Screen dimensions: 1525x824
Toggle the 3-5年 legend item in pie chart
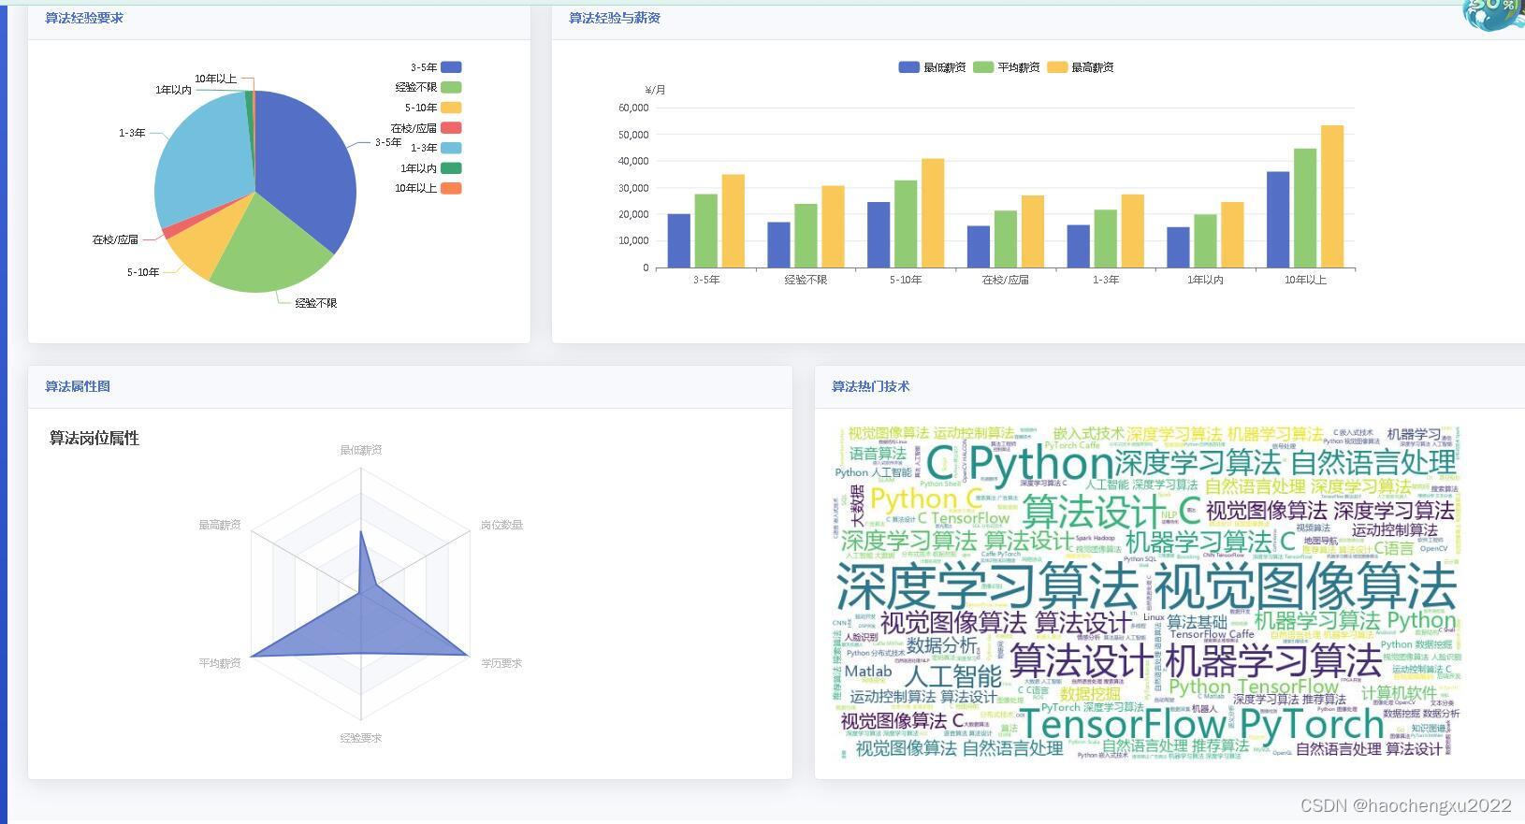(436, 67)
